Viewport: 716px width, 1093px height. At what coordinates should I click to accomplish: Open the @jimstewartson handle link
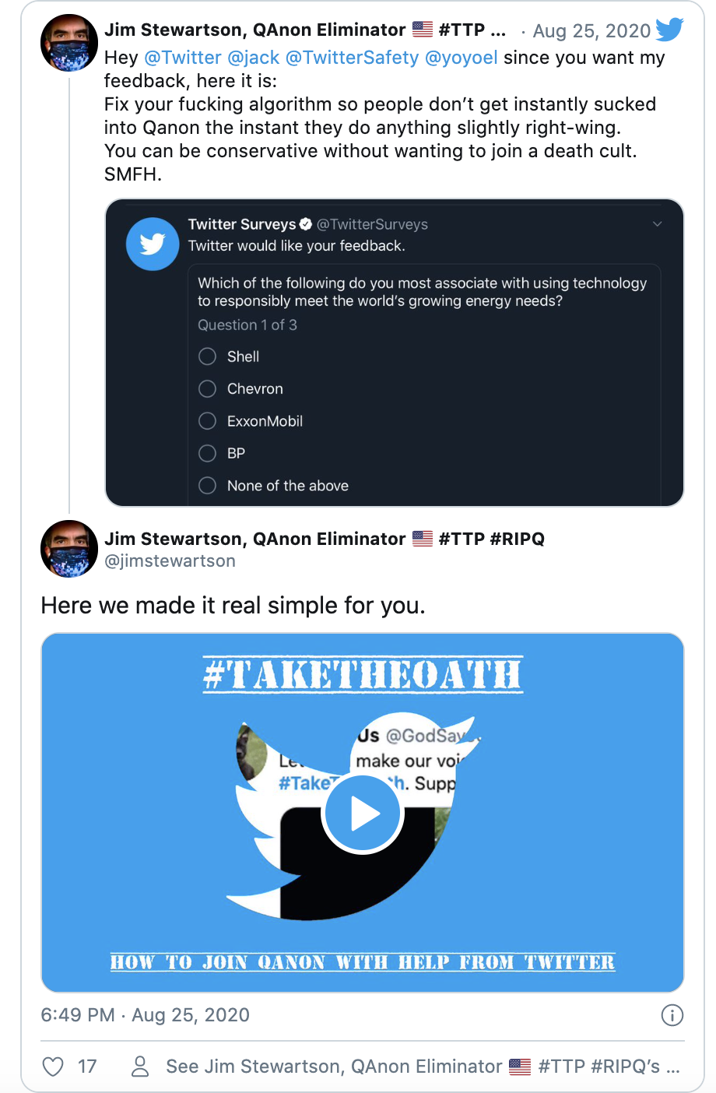(170, 561)
